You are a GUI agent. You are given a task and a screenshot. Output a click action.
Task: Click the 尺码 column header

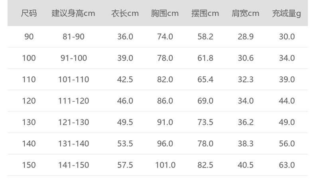pyautogui.click(x=29, y=13)
